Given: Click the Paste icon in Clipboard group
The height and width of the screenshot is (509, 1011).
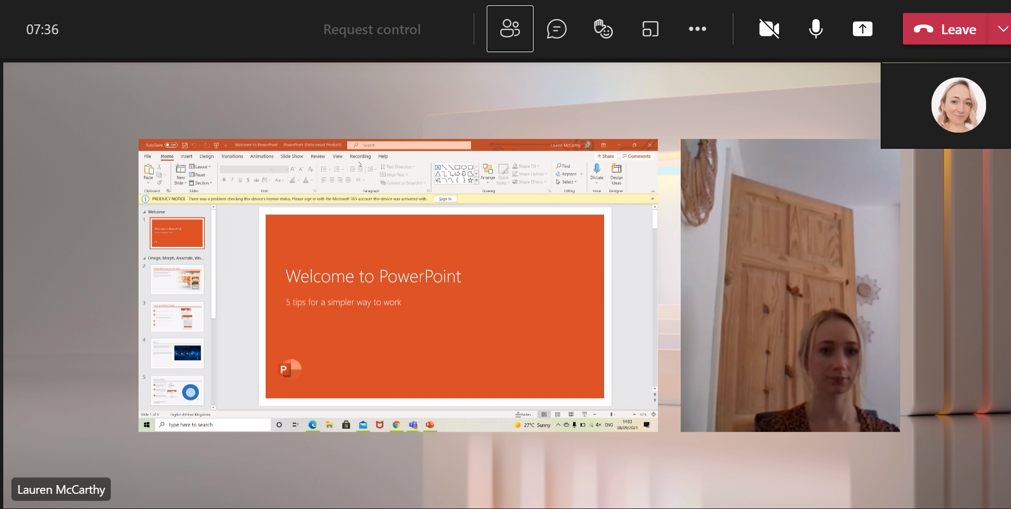Looking at the screenshot, I should (x=148, y=170).
